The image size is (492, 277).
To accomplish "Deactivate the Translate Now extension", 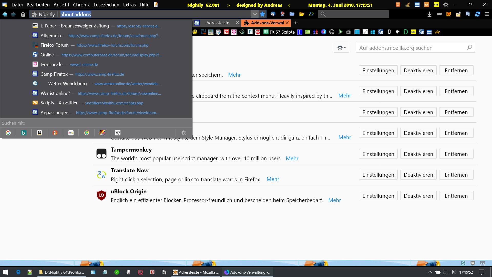I will pyautogui.click(x=418, y=175).
